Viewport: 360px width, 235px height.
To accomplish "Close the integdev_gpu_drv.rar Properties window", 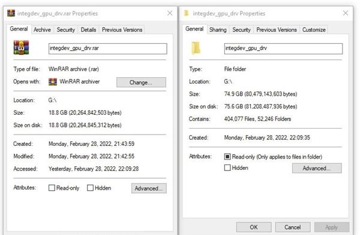I will point(170,13).
